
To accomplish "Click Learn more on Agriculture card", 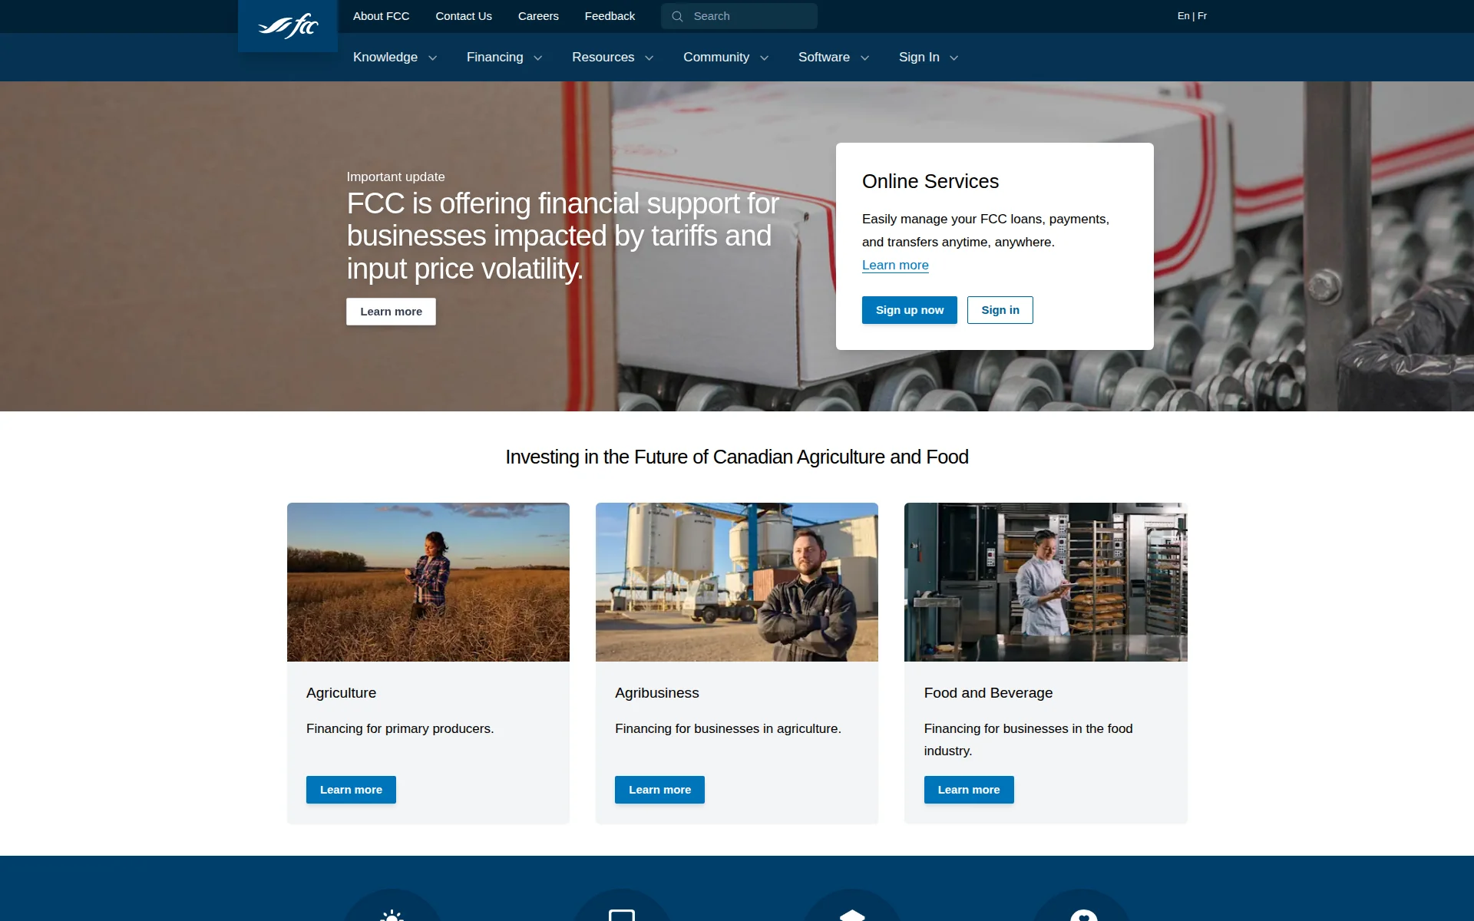I will [x=351, y=790].
